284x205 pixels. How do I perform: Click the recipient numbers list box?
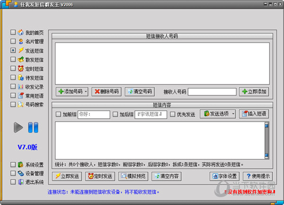click(162, 63)
